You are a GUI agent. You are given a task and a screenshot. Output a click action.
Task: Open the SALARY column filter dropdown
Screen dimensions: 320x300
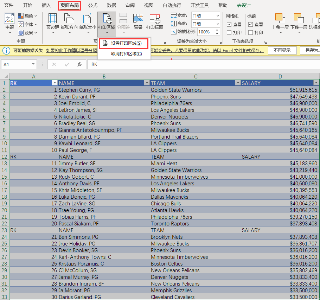316,83
